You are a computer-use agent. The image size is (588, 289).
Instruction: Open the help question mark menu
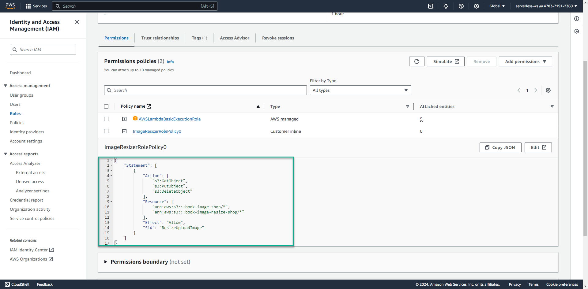[x=461, y=6]
